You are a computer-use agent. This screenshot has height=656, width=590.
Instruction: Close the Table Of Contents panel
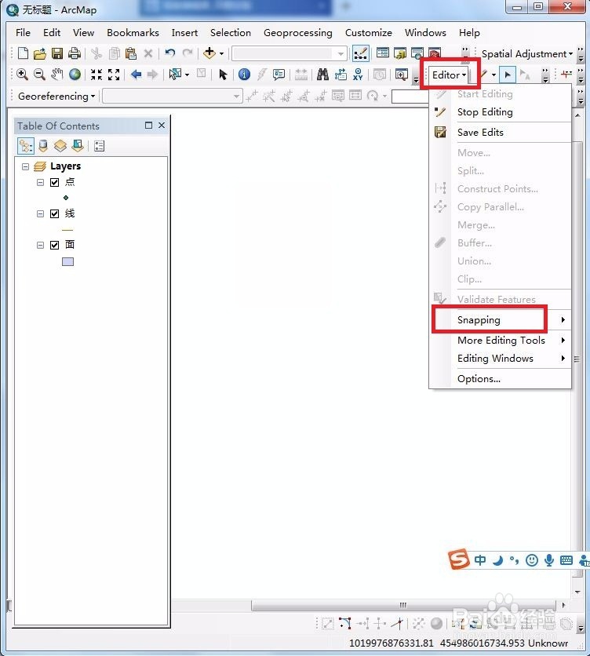pos(162,126)
